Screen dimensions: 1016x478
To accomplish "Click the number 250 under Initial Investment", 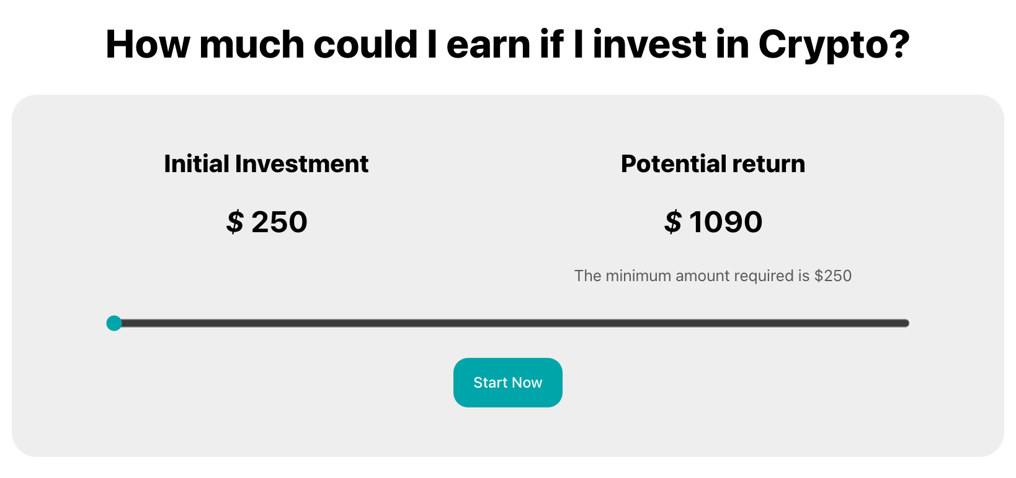I will pyautogui.click(x=279, y=222).
